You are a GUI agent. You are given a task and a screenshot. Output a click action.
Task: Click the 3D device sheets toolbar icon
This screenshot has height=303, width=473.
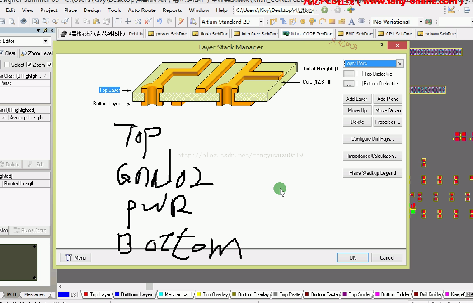pyautogui.click(x=23, y=22)
